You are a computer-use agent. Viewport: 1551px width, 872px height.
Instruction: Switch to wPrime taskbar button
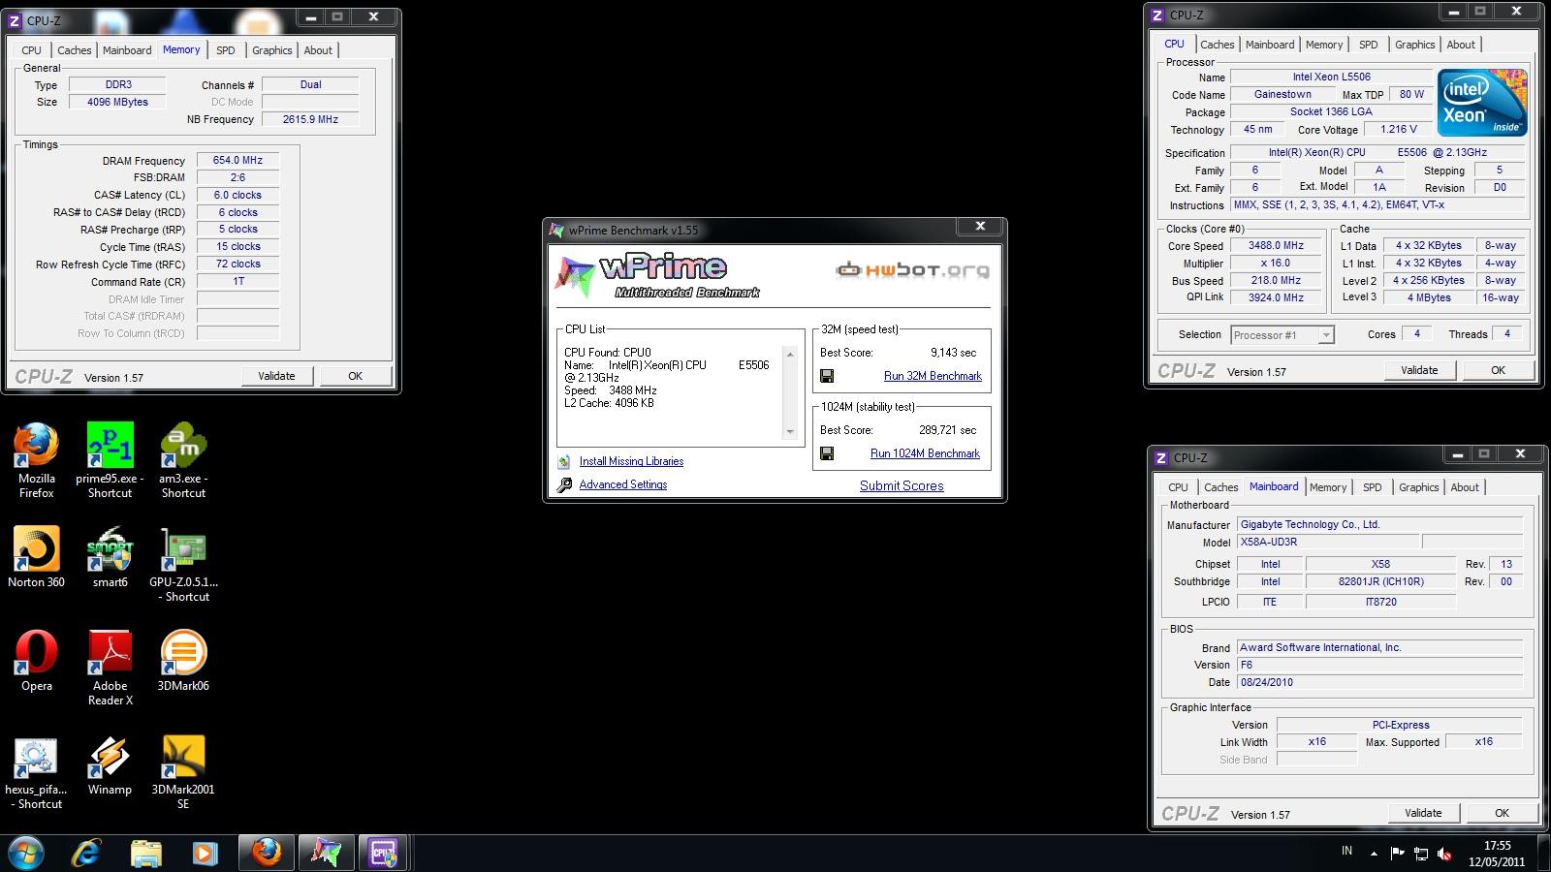pos(326,853)
